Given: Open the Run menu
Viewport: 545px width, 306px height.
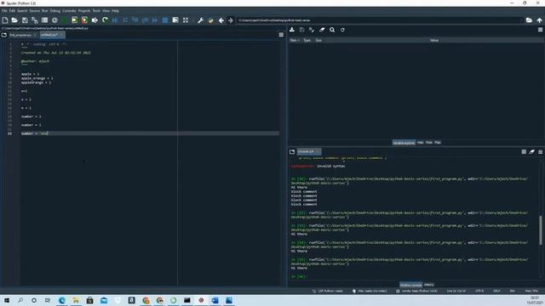Looking at the screenshot, I should pos(45,11).
